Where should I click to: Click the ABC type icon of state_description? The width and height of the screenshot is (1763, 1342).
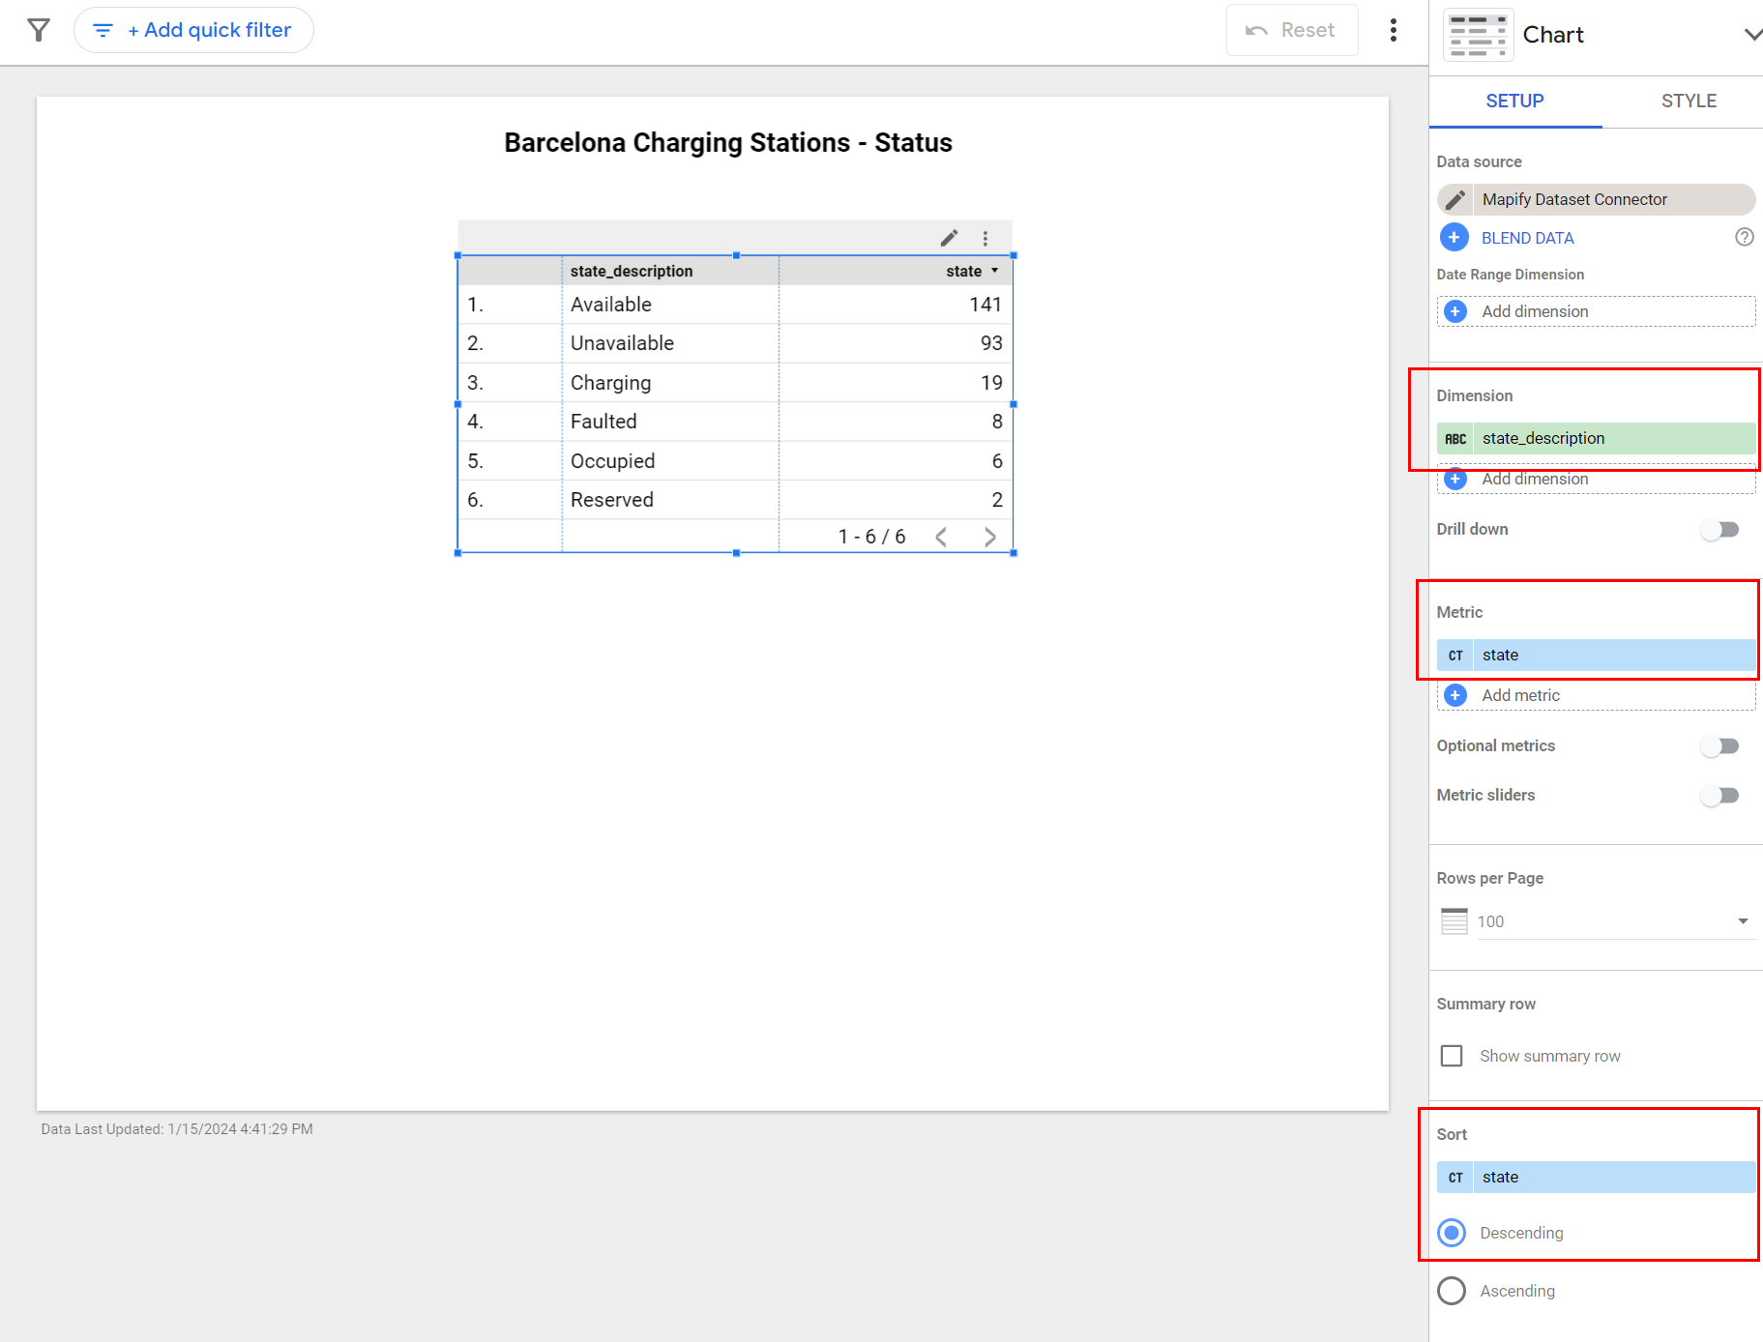click(x=1455, y=438)
